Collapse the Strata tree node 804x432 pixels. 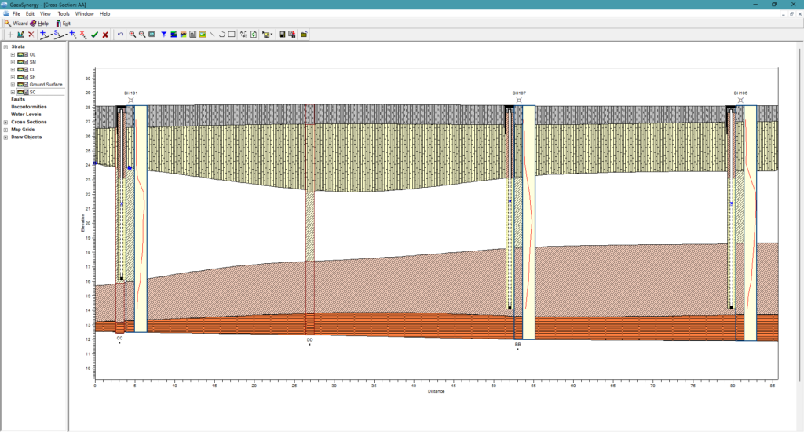point(6,46)
